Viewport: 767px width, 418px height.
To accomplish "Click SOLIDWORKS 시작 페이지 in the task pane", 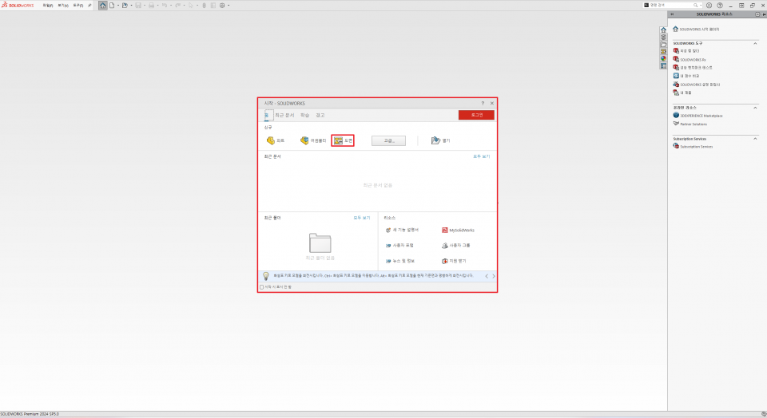I will coord(696,30).
